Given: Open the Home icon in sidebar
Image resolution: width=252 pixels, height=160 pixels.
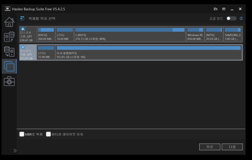Looking at the screenshot, I should [9, 22].
